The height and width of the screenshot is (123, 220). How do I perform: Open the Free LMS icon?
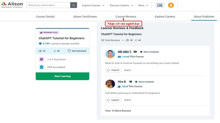point(160,5)
